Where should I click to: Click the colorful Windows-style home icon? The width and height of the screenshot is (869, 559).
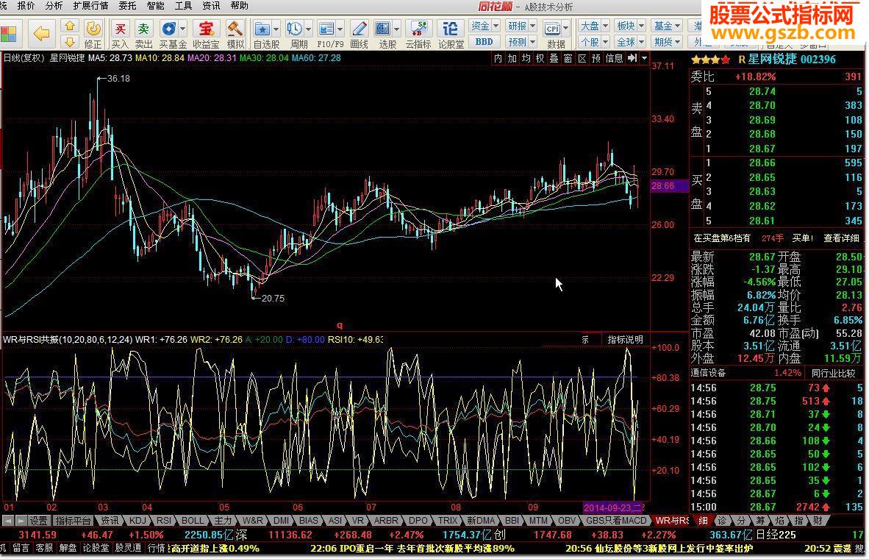(x=9, y=33)
